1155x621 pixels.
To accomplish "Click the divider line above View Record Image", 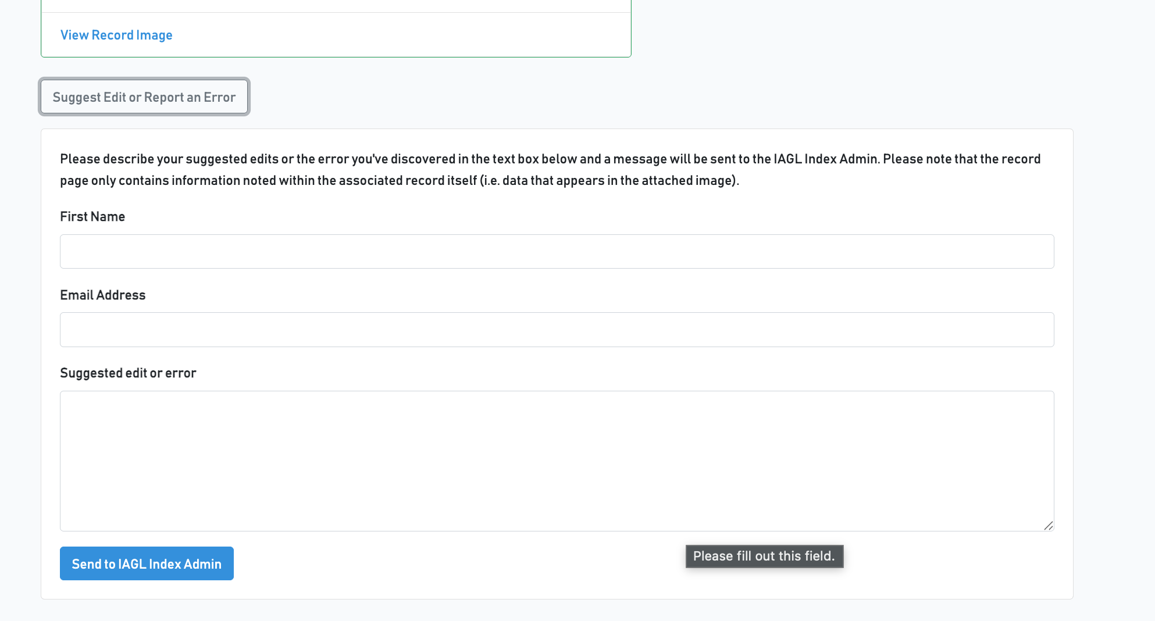I will coord(336,12).
